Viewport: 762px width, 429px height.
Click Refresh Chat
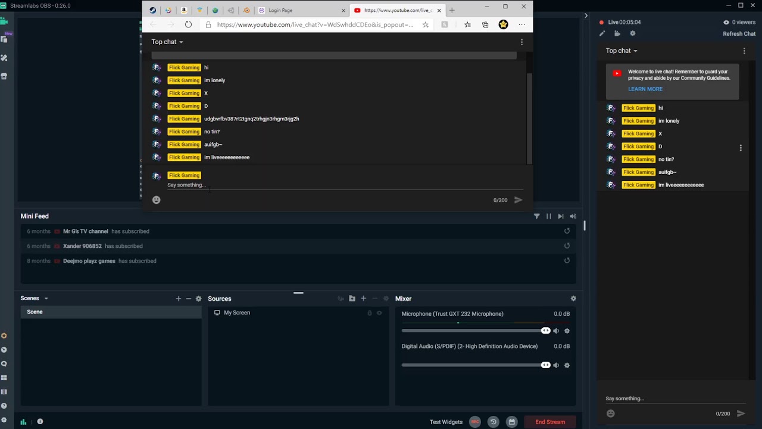(739, 34)
